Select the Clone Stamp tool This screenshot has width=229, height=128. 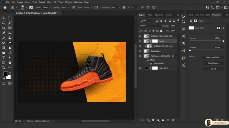[10, 38]
